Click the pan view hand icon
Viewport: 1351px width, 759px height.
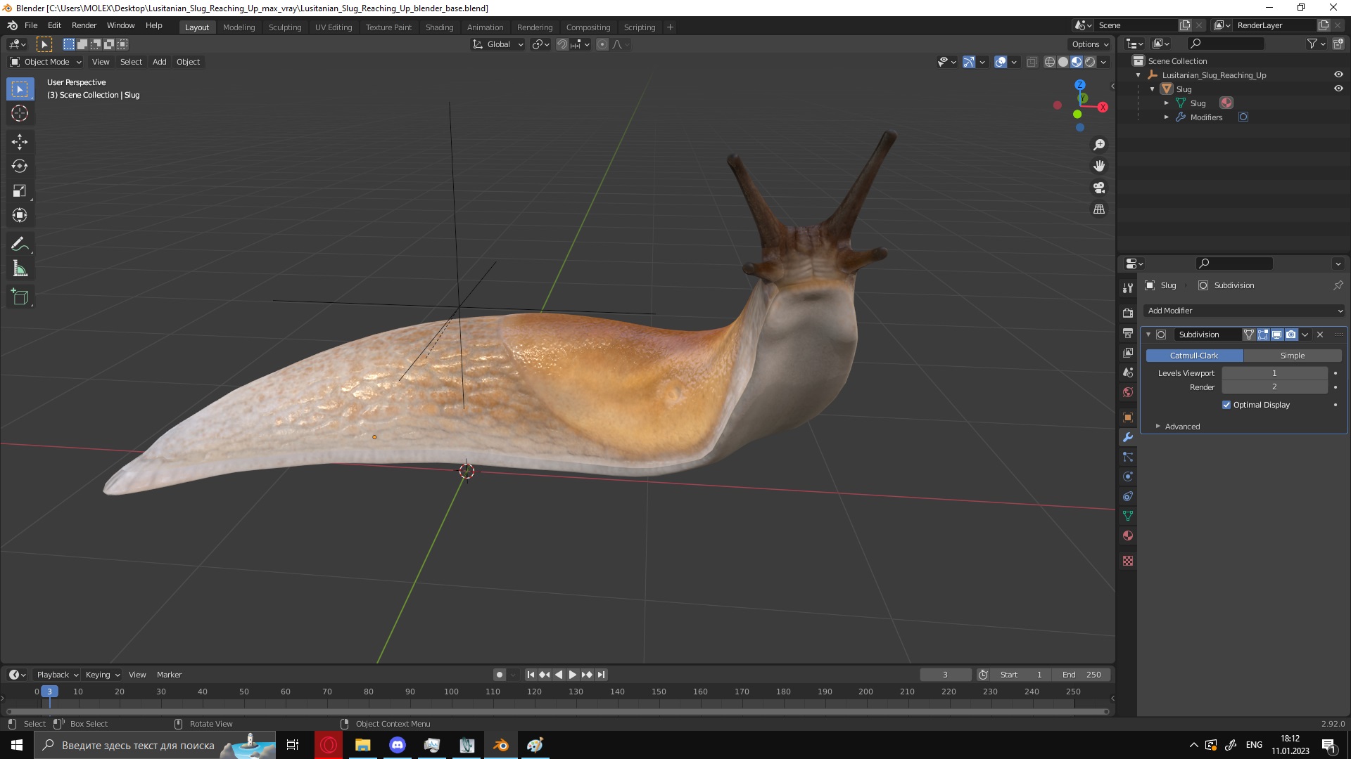click(1099, 166)
